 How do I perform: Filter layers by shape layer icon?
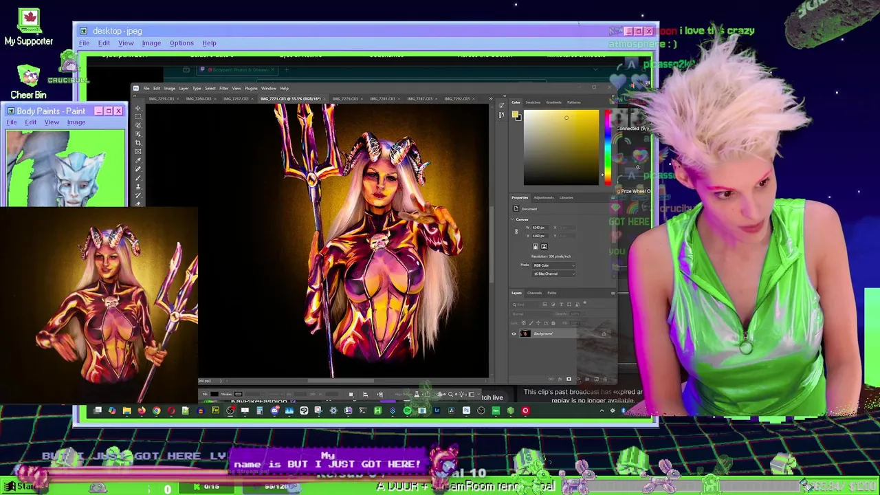tap(569, 305)
